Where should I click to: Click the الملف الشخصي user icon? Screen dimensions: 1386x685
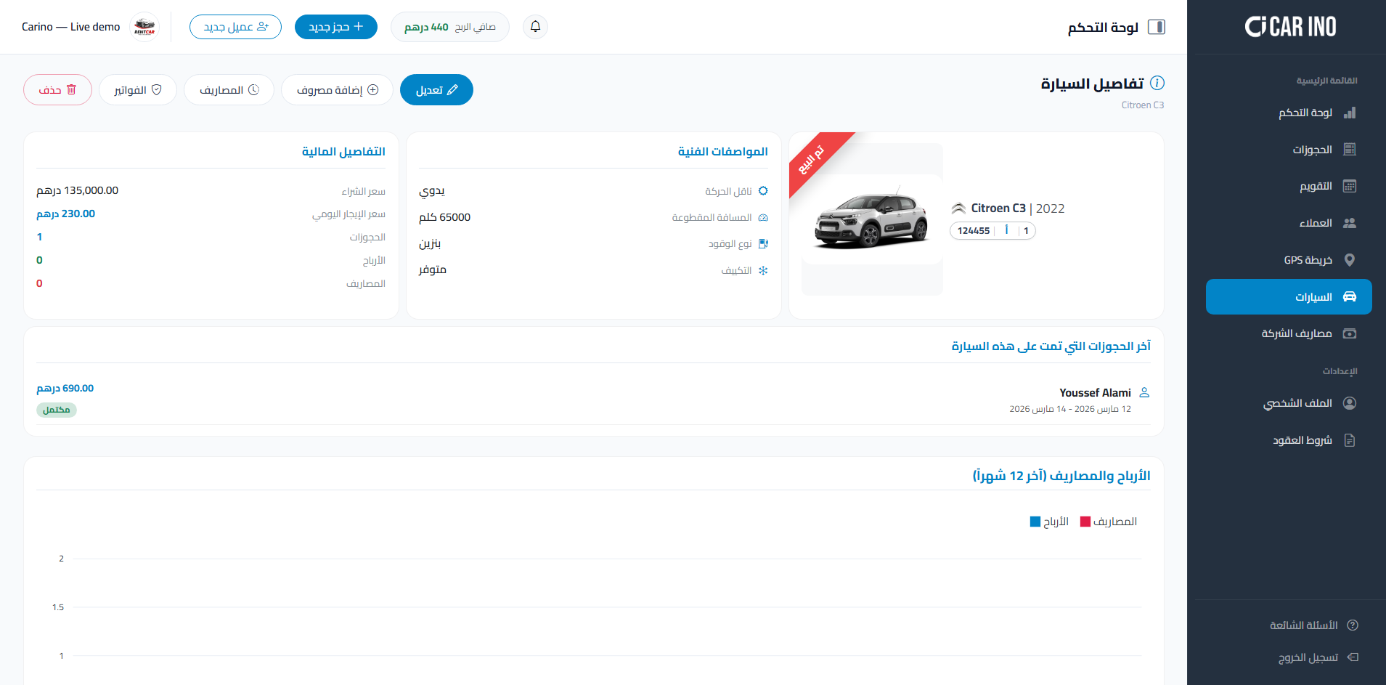(x=1350, y=403)
